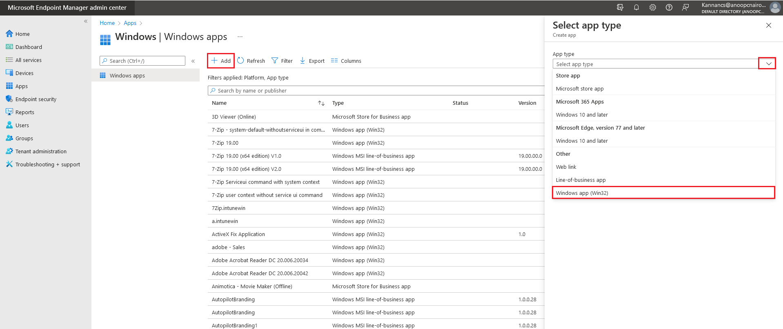Collapse the left navigation menu
The height and width of the screenshot is (329, 783).
pyautogui.click(x=86, y=21)
